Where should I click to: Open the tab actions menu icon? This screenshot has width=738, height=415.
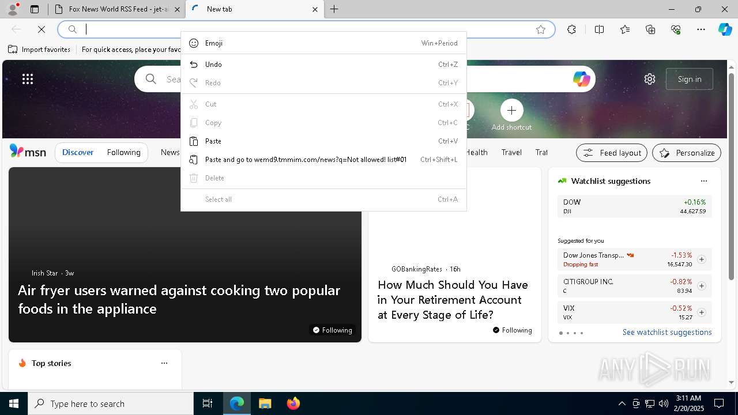point(35,9)
